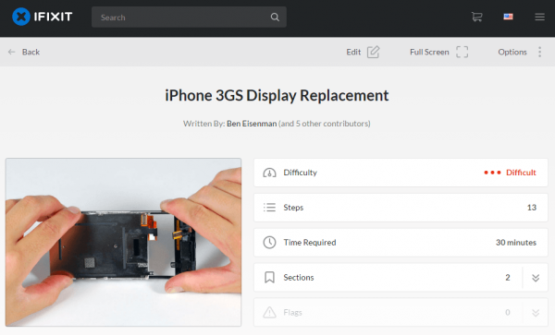555x335 pixels.
Task: Click the Sections bookmark icon
Action: point(269,277)
